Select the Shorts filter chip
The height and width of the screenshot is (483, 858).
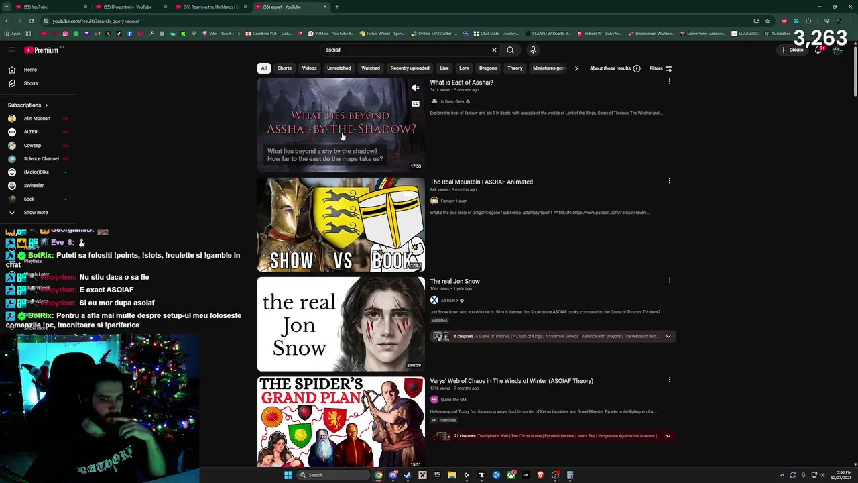pyautogui.click(x=284, y=68)
